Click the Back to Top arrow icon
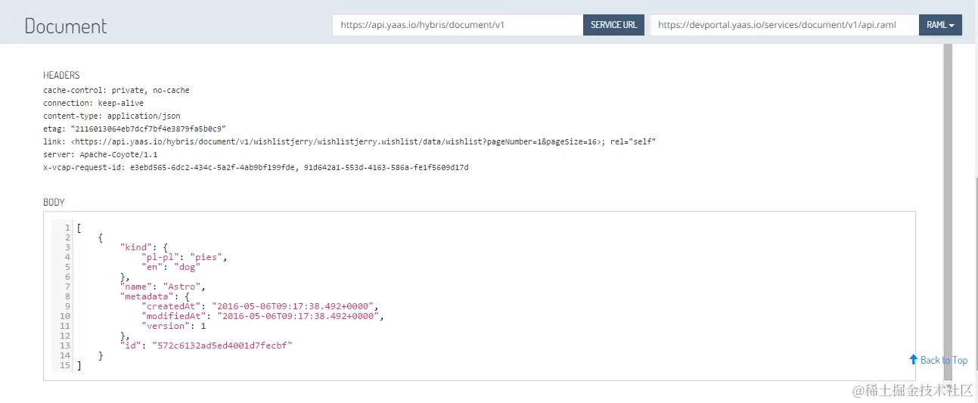 913,360
